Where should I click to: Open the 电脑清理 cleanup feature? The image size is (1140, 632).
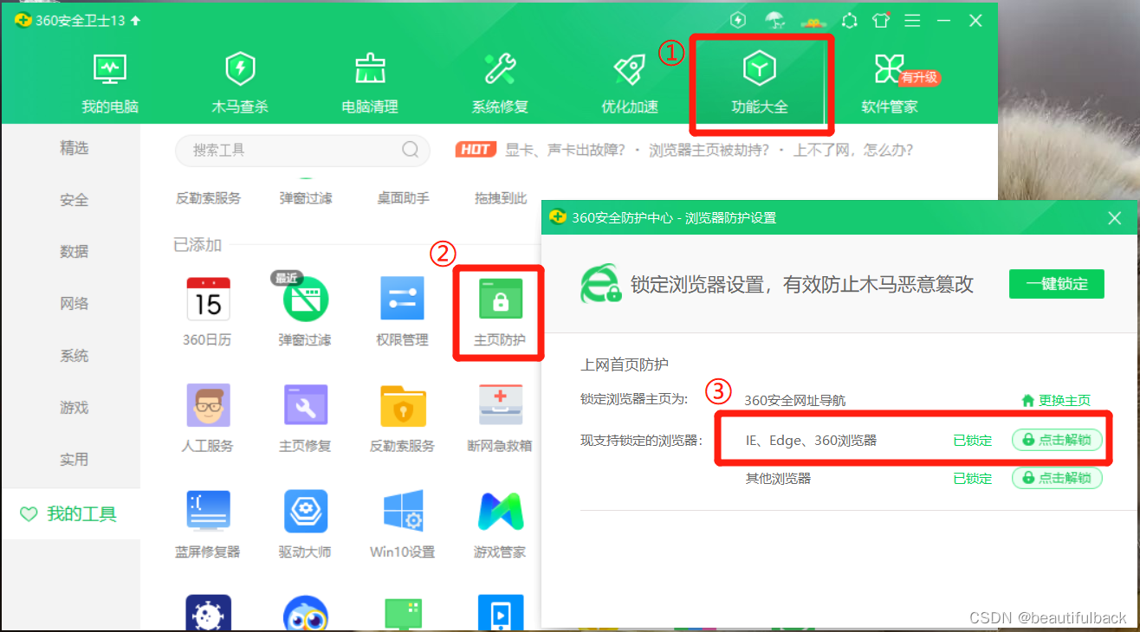click(x=370, y=82)
